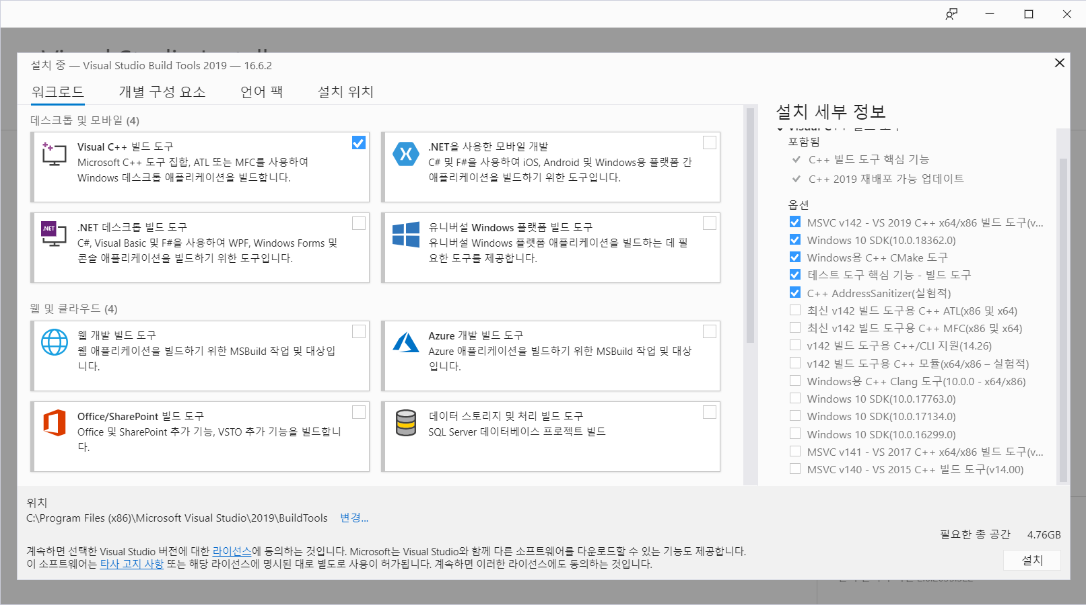Click the data storage database icon

tap(405, 423)
